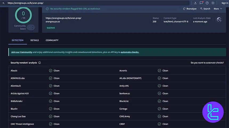Click the vendor name Certego
This screenshot has height=128, width=229.
(x=123, y=109)
